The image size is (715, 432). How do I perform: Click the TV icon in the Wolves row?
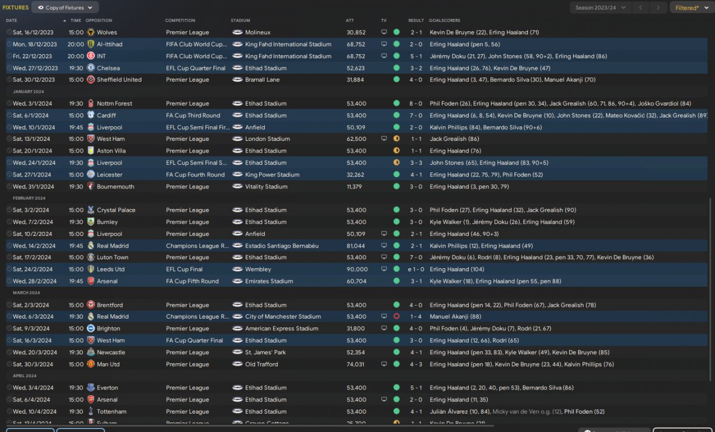coord(384,32)
